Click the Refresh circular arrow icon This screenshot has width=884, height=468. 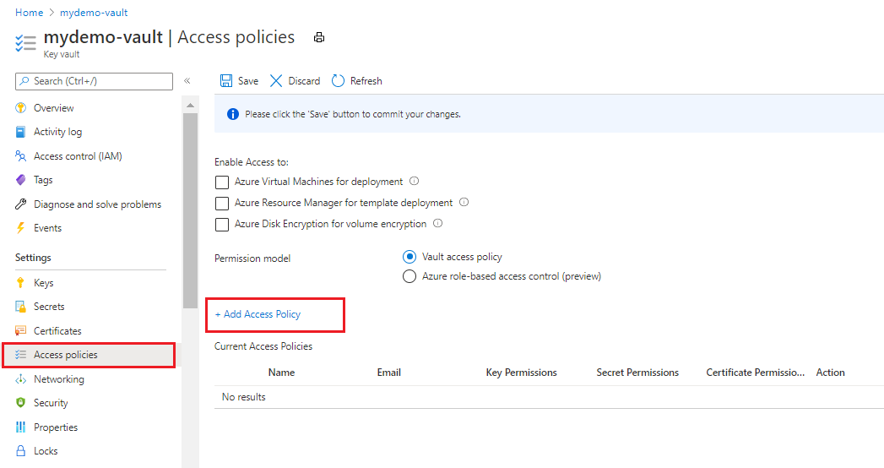click(338, 81)
